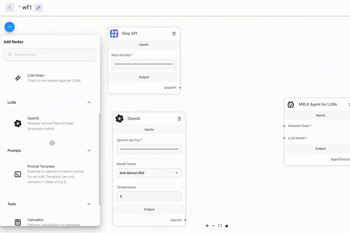Zoom out on the canvas
The height and width of the screenshot is (233, 350).
coord(213,226)
